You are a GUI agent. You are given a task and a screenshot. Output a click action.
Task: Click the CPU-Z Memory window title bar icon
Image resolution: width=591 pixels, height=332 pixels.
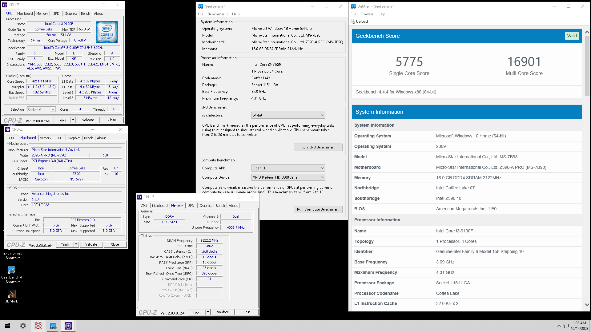point(139,197)
